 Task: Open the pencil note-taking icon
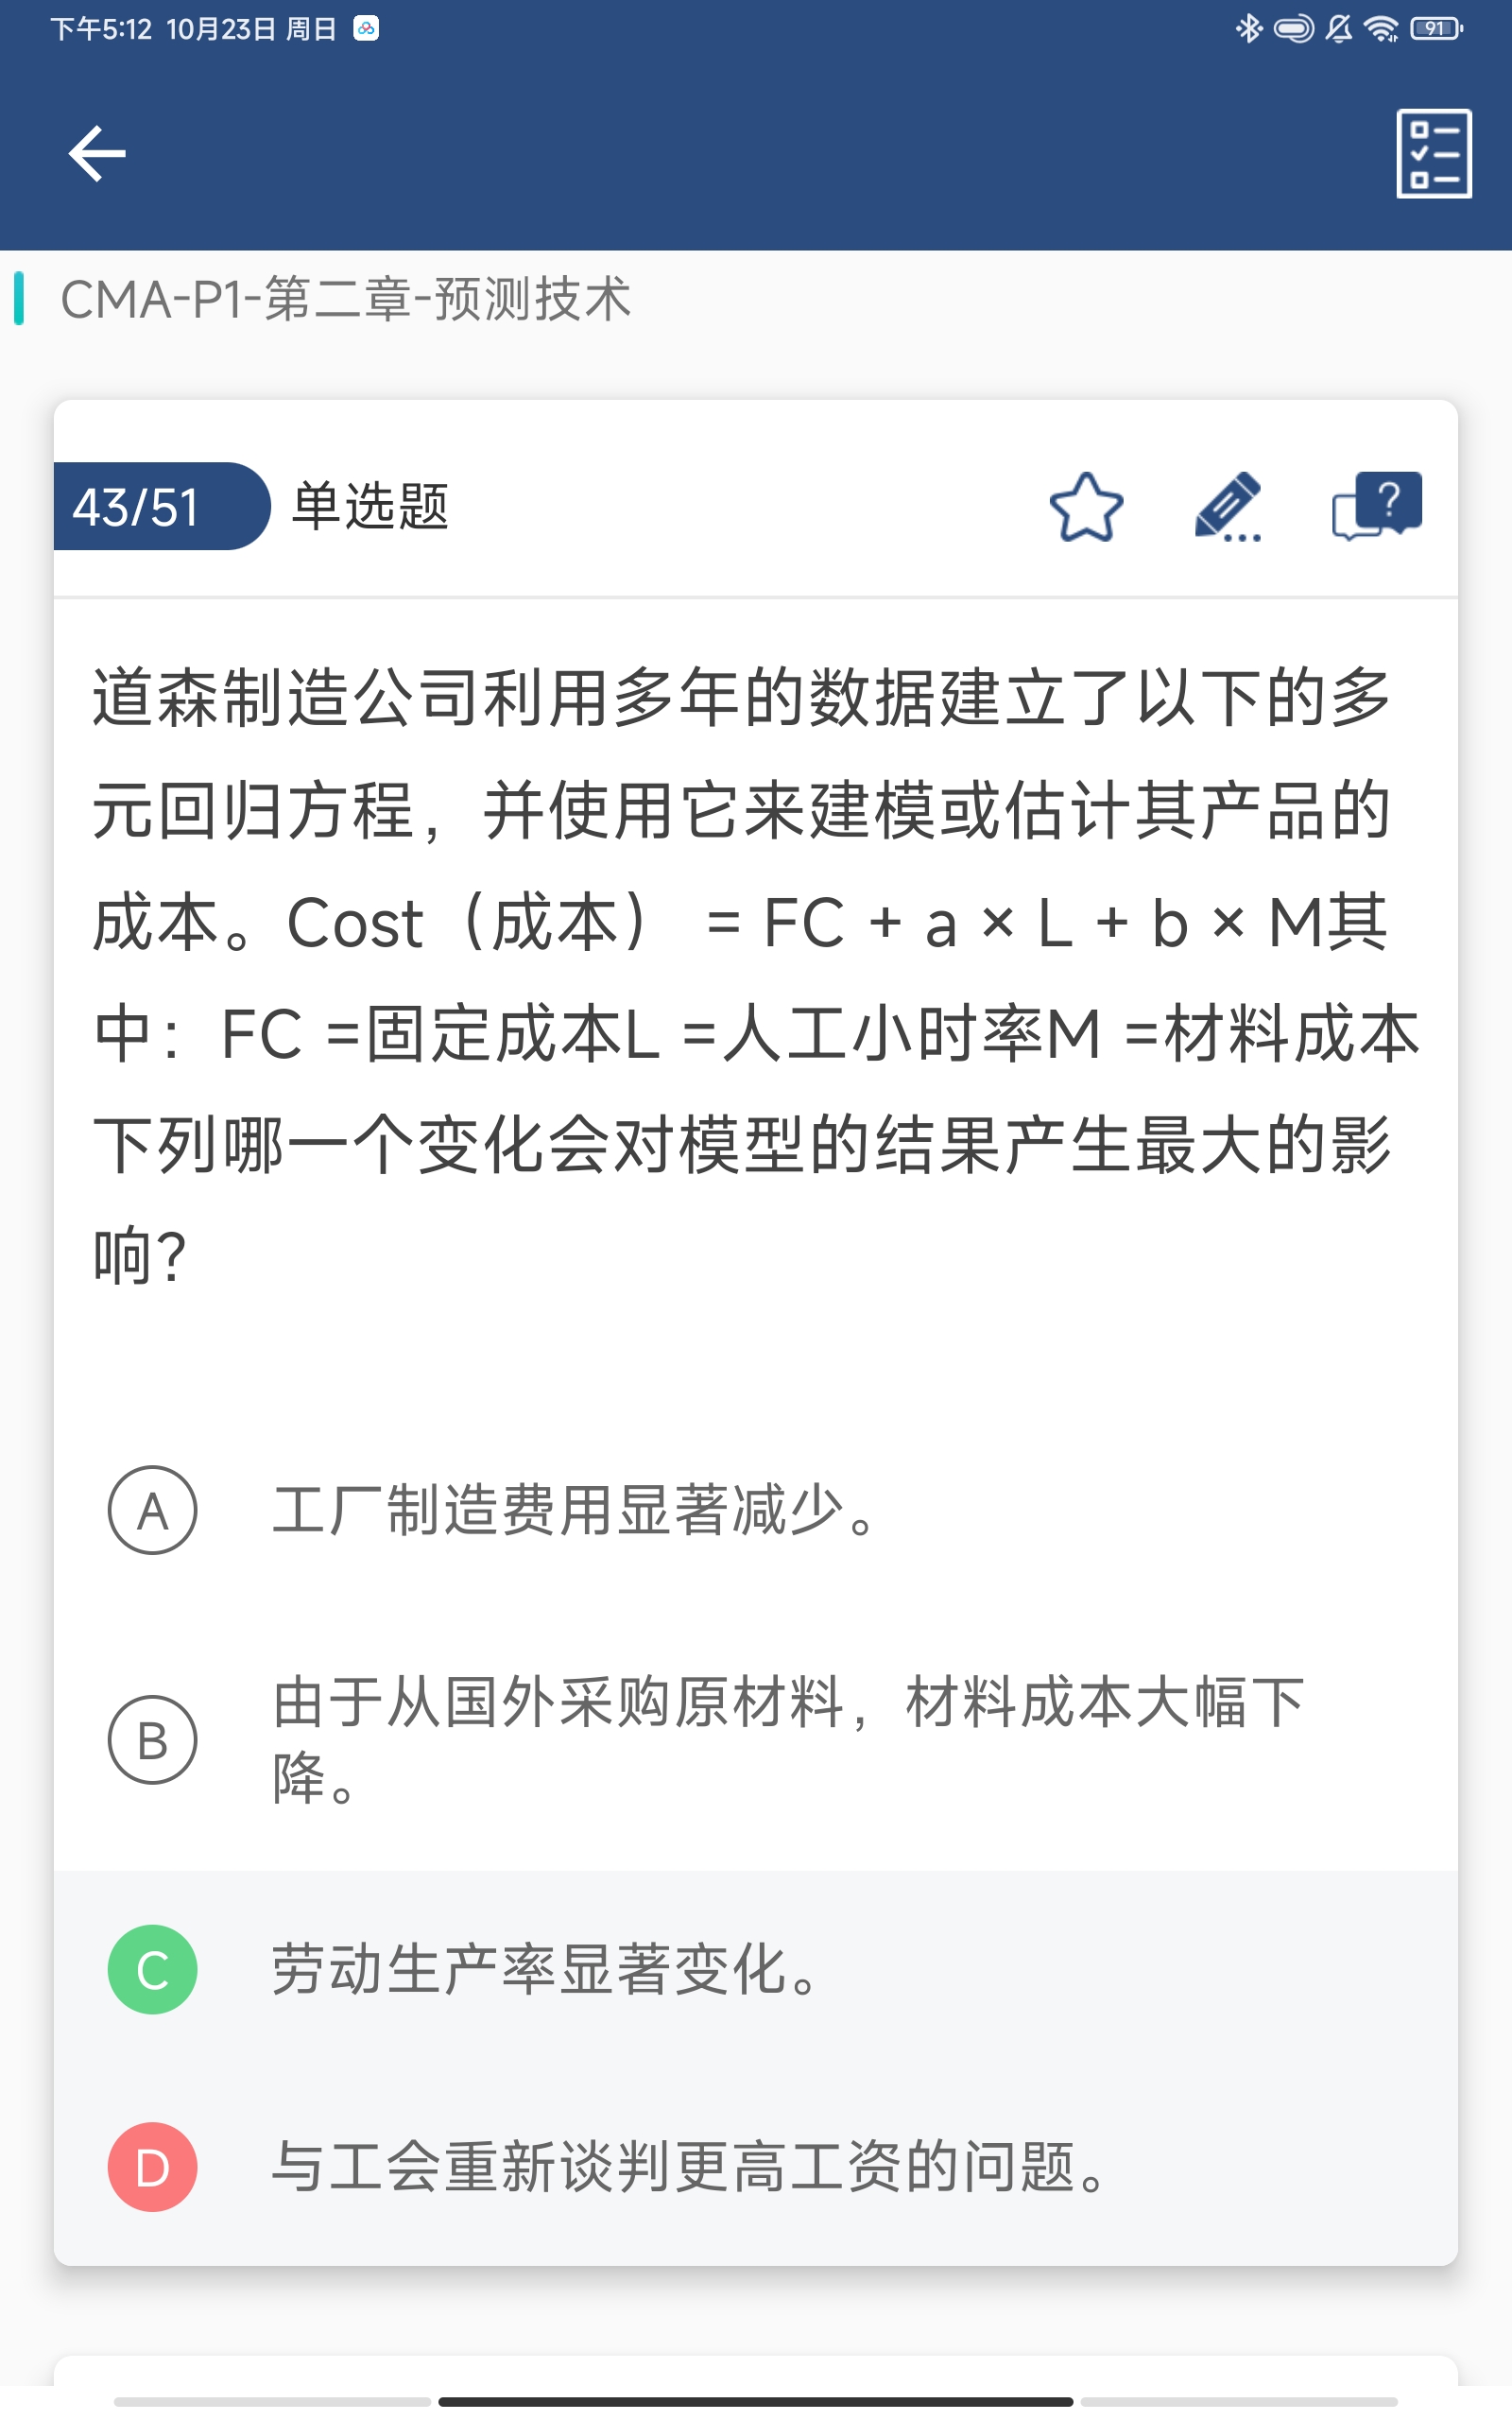pos(1228,507)
